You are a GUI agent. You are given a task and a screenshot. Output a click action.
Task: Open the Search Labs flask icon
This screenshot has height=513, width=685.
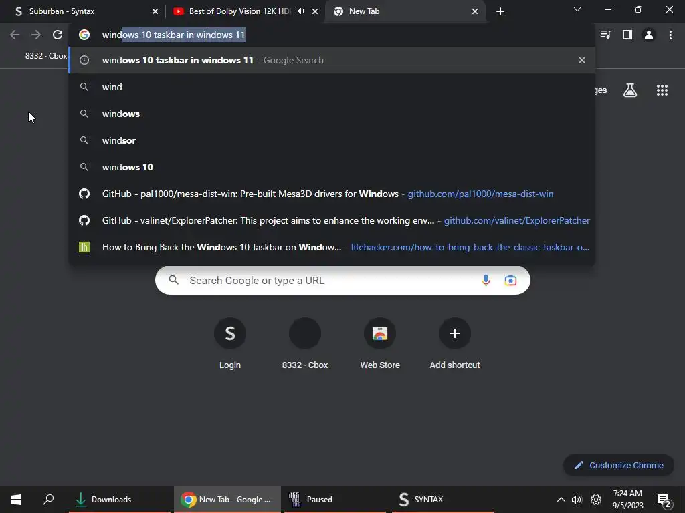(x=630, y=90)
